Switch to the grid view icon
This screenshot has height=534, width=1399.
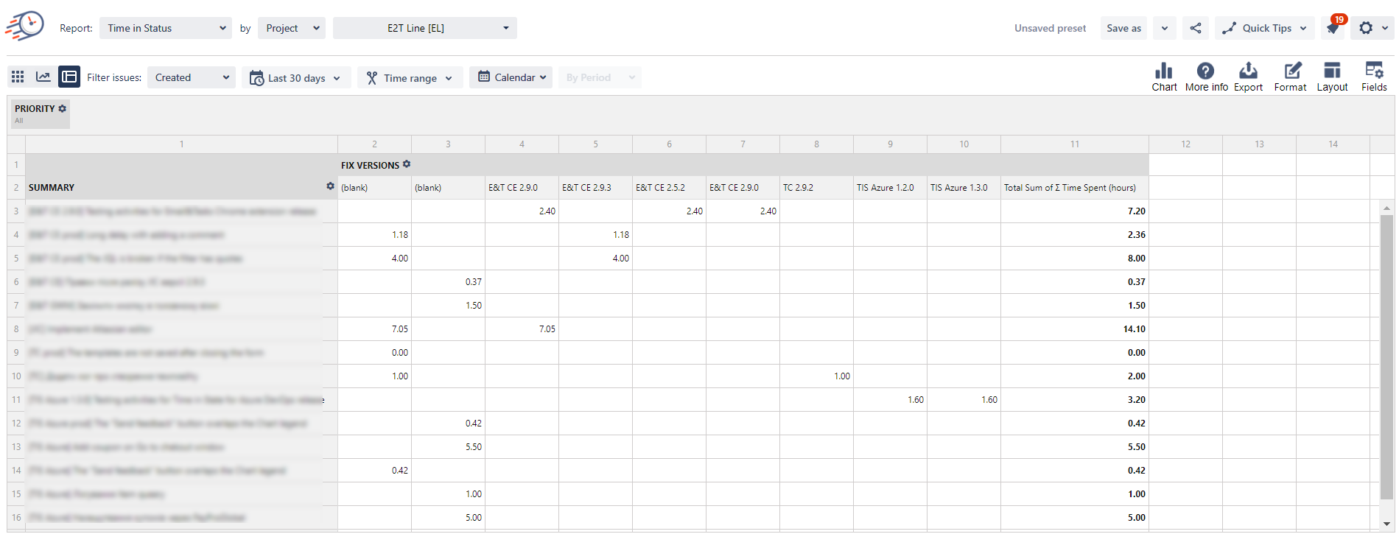click(18, 77)
